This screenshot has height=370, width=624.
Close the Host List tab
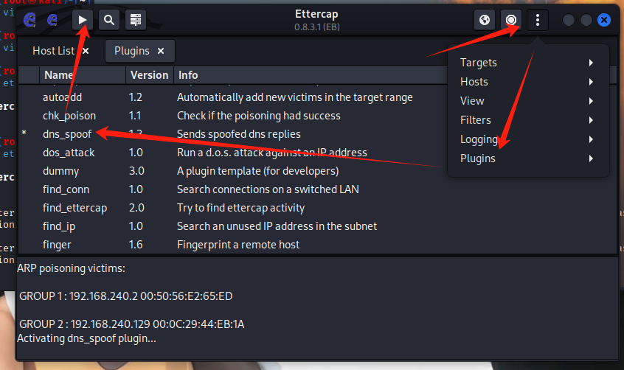pyautogui.click(x=86, y=51)
